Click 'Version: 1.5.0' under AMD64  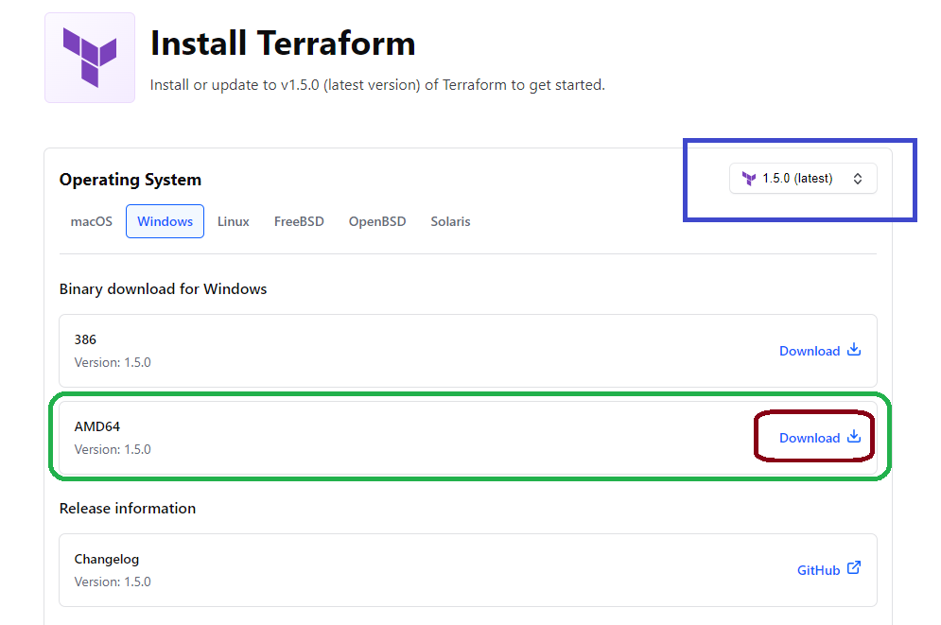[x=113, y=449]
